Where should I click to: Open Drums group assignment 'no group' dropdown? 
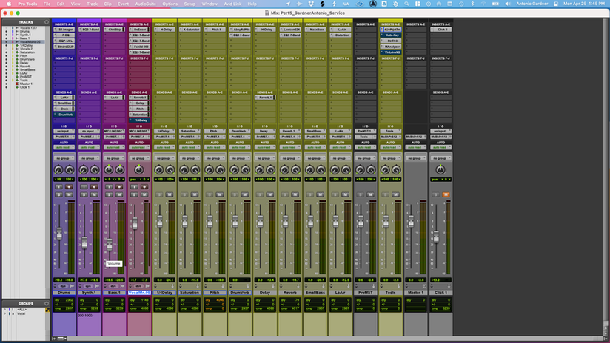point(64,158)
